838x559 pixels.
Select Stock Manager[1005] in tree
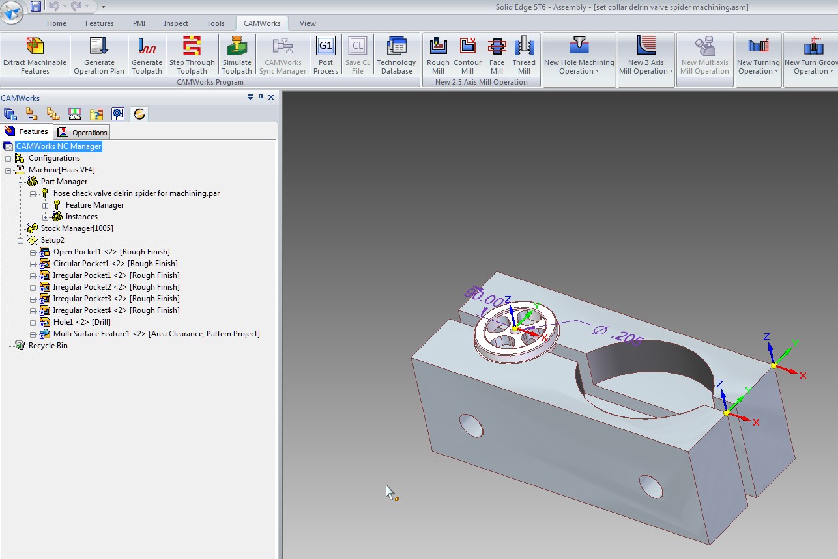pos(76,228)
